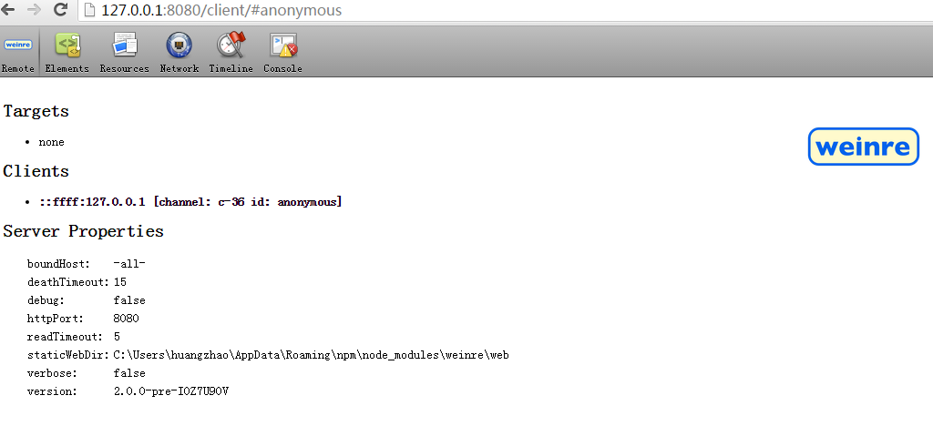
Task: Click the Targets heading
Action: [x=36, y=111]
